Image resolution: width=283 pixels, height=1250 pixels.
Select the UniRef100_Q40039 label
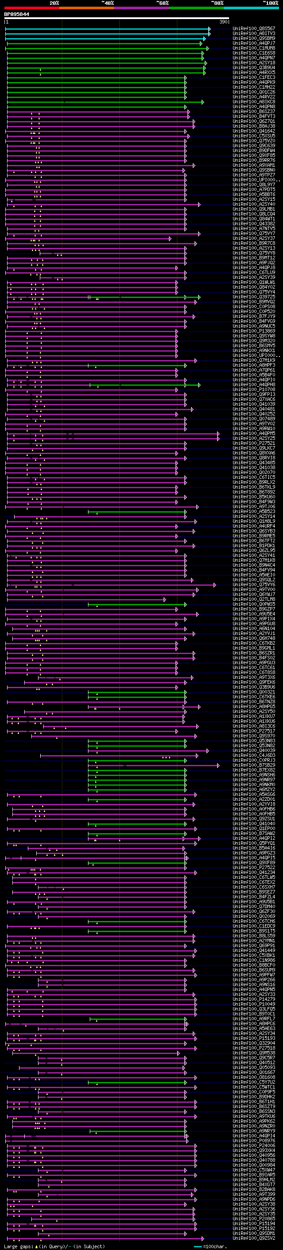click(x=254, y=750)
